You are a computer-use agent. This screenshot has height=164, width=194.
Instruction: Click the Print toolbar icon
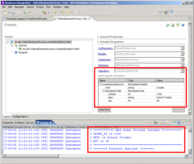(x=18, y=12)
